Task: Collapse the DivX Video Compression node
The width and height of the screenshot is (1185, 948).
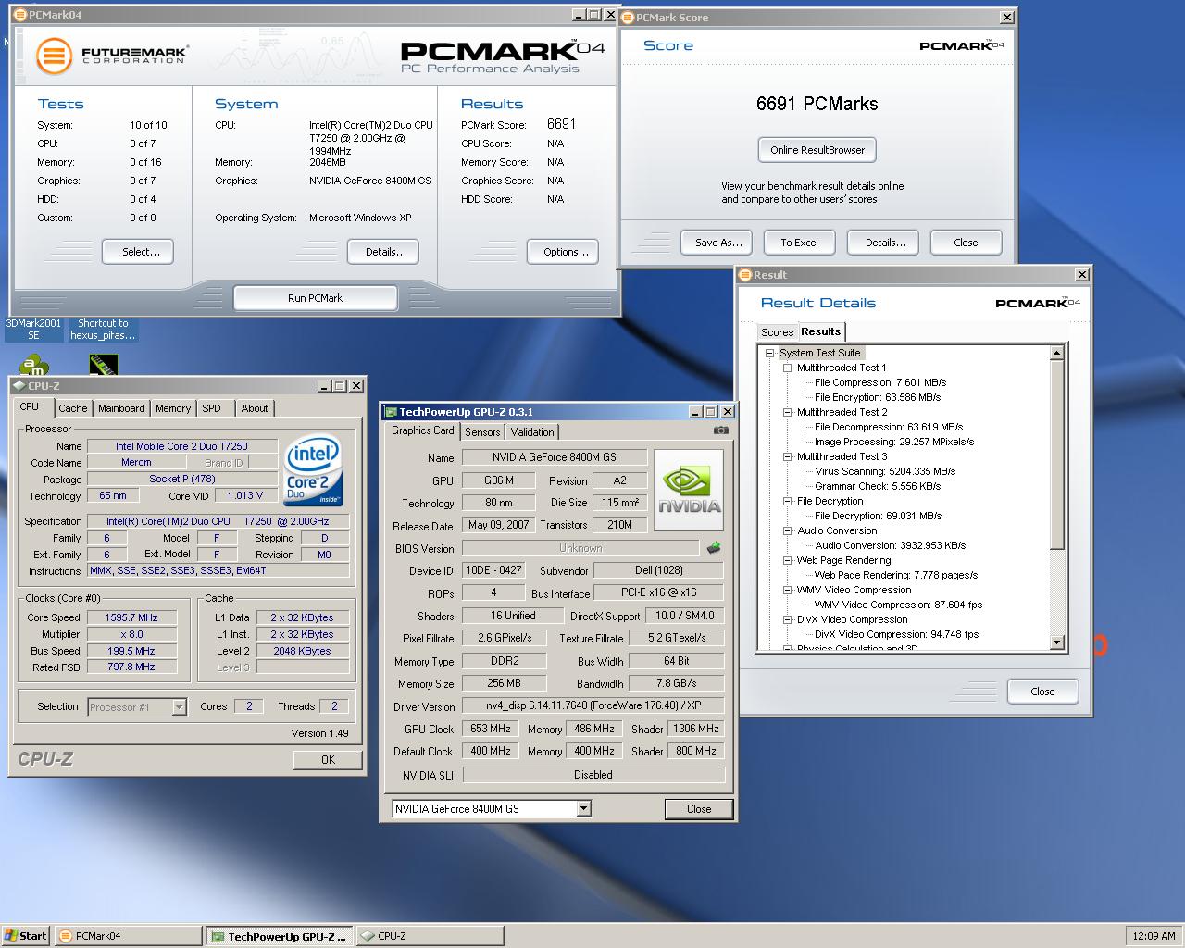Action: click(787, 619)
